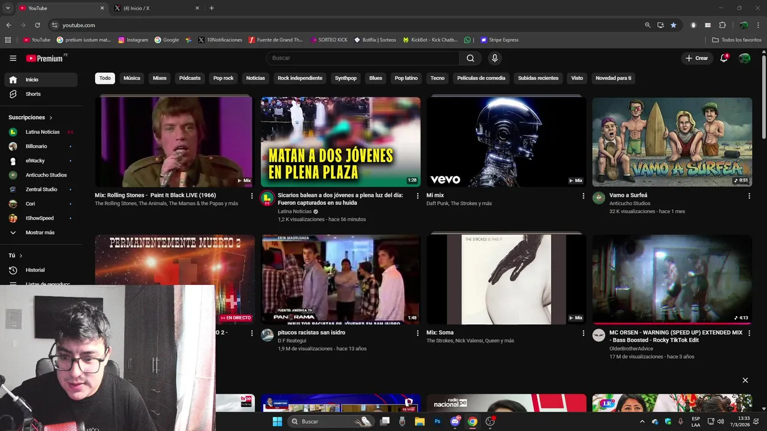
Task: Open SORTEO KICK bookmark
Action: (329, 40)
